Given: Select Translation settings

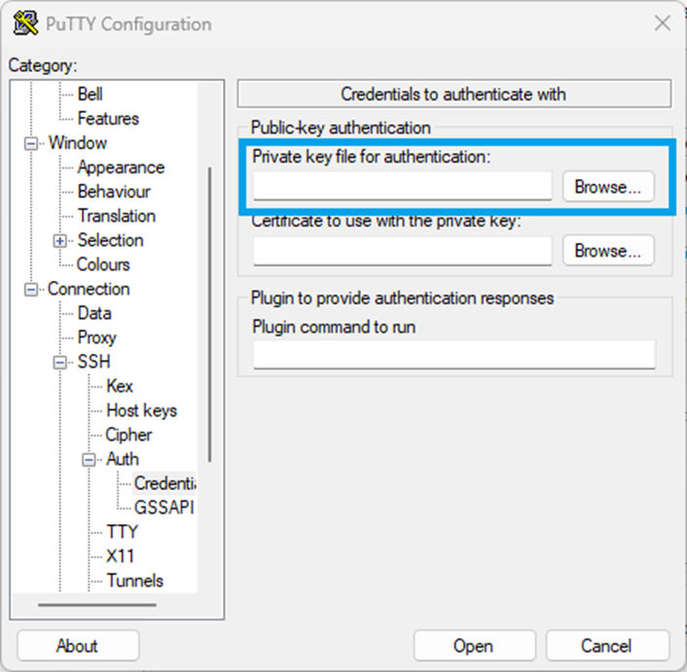Looking at the screenshot, I should pos(117,216).
